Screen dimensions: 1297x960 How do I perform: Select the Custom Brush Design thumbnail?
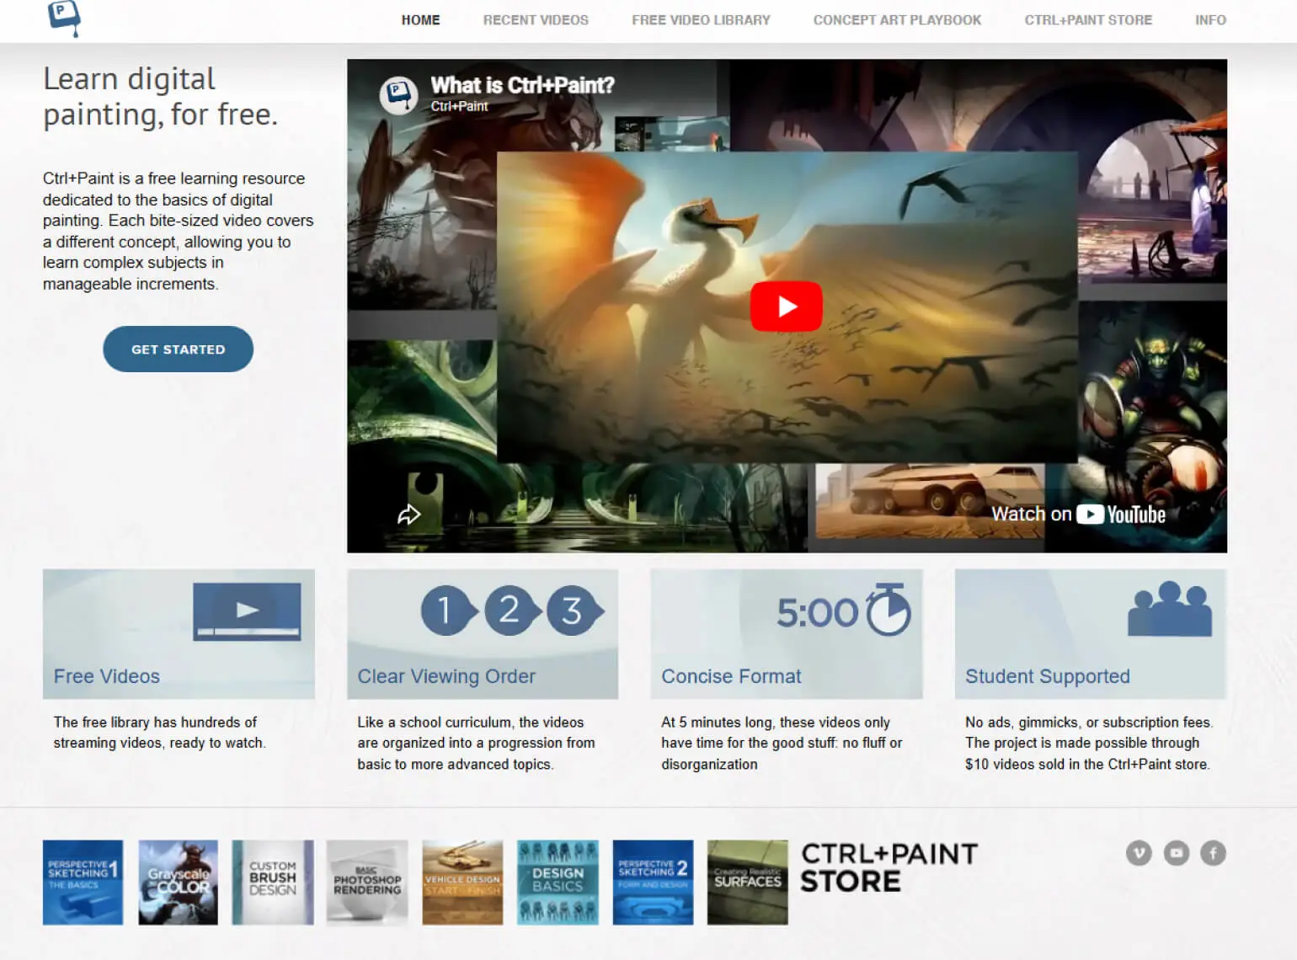(x=273, y=883)
